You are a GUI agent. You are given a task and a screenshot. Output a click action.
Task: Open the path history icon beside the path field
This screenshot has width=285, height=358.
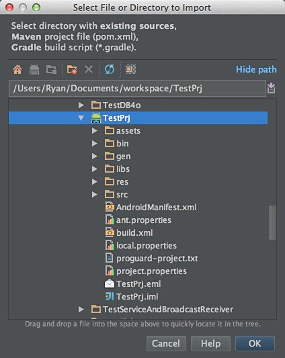click(272, 88)
